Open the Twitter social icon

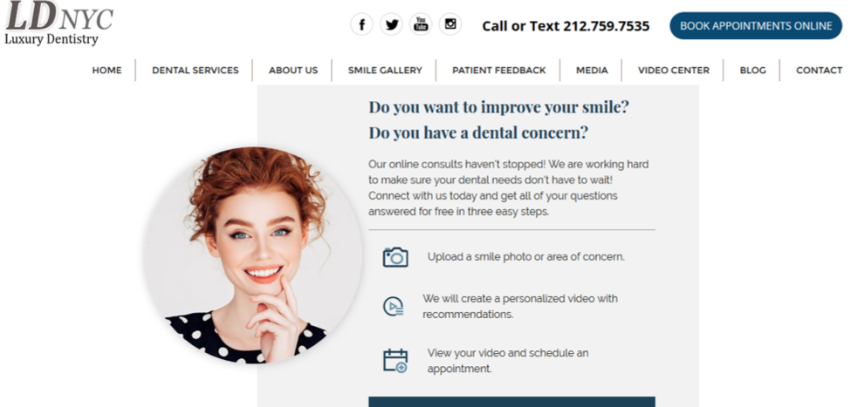[x=391, y=24]
